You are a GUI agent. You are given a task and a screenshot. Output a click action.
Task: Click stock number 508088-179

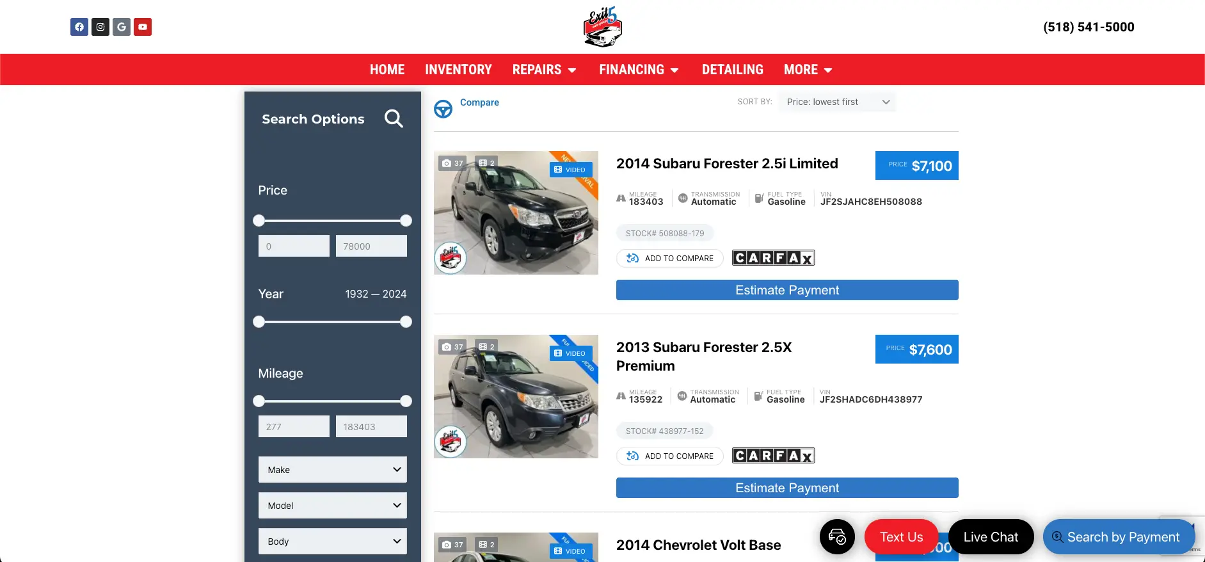[x=665, y=234]
